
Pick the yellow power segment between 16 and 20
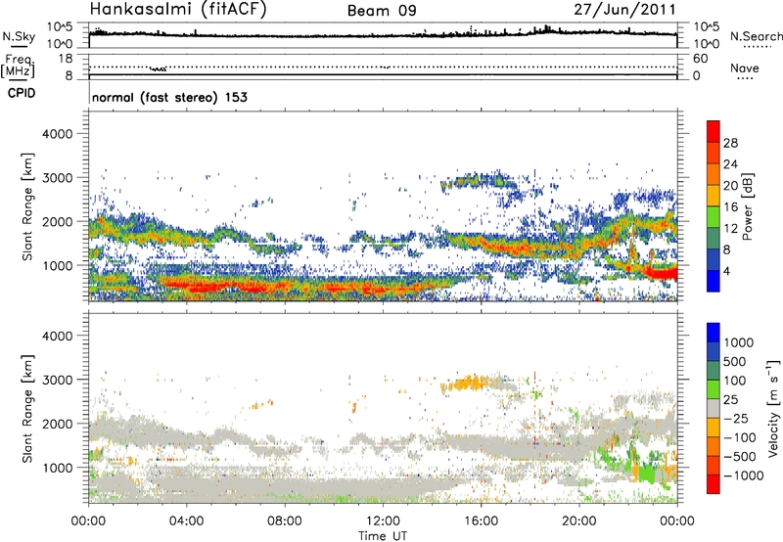coord(714,195)
